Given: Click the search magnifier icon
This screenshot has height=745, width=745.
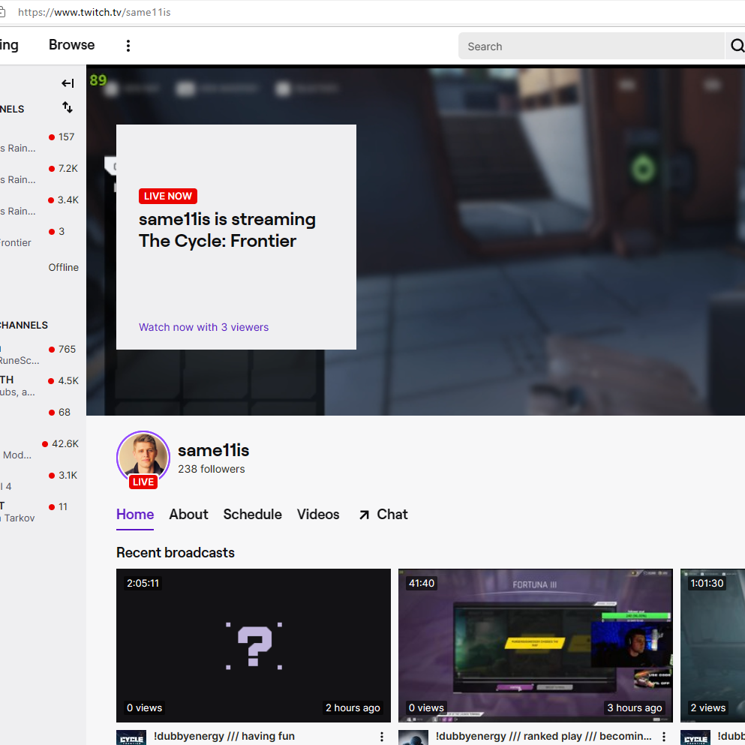Looking at the screenshot, I should [x=736, y=47].
